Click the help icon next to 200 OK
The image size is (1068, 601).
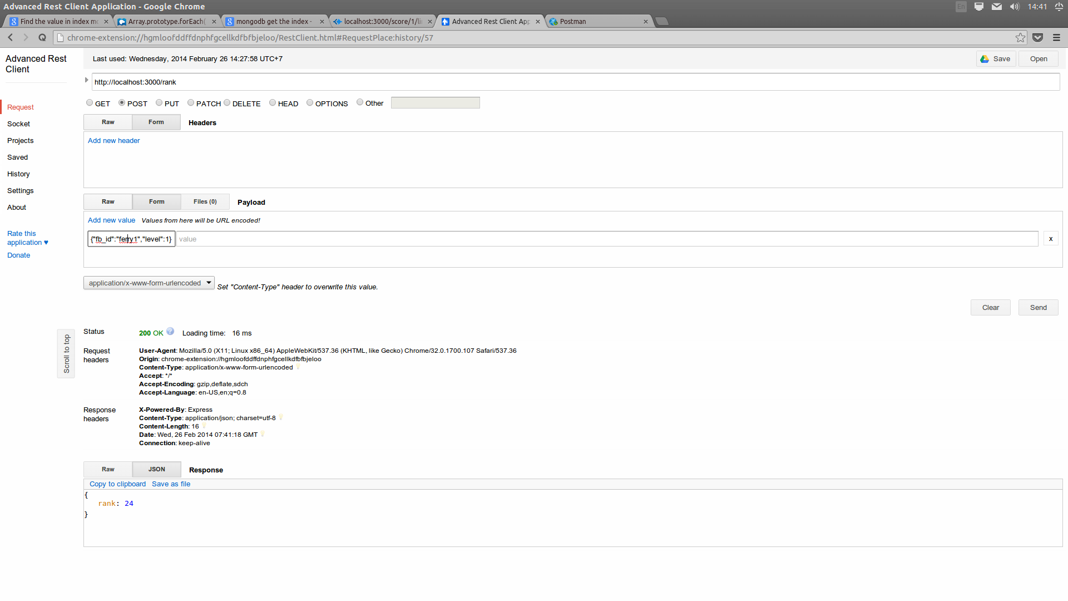point(170,331)
